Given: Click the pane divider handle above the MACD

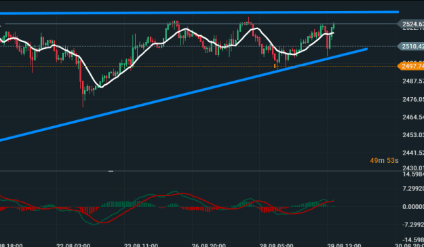Looking at the screenshot, I should [111, 171].
